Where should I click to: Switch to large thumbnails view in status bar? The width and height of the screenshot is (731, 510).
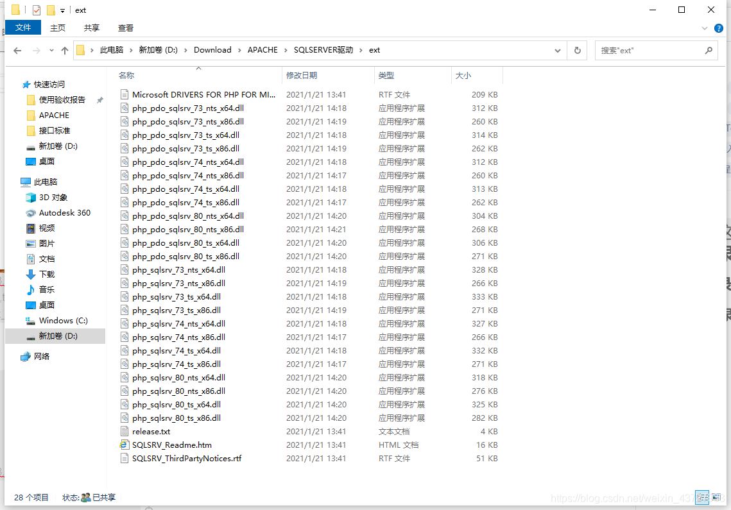717,497
